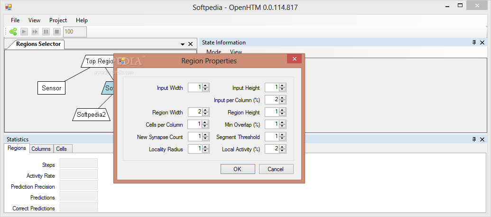This screenshot has width=491, height=217.
Task: Open the File menu
Action: coord(15,20)
